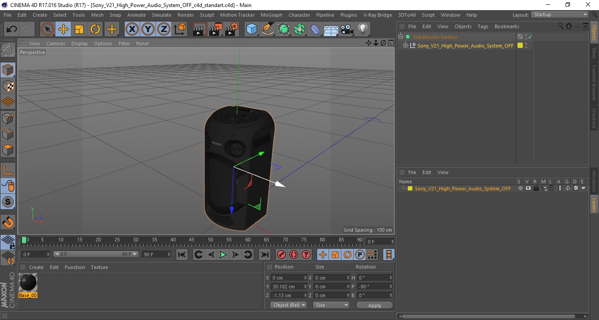Toggle layer View visibility for Sony layer

(528, 188)
